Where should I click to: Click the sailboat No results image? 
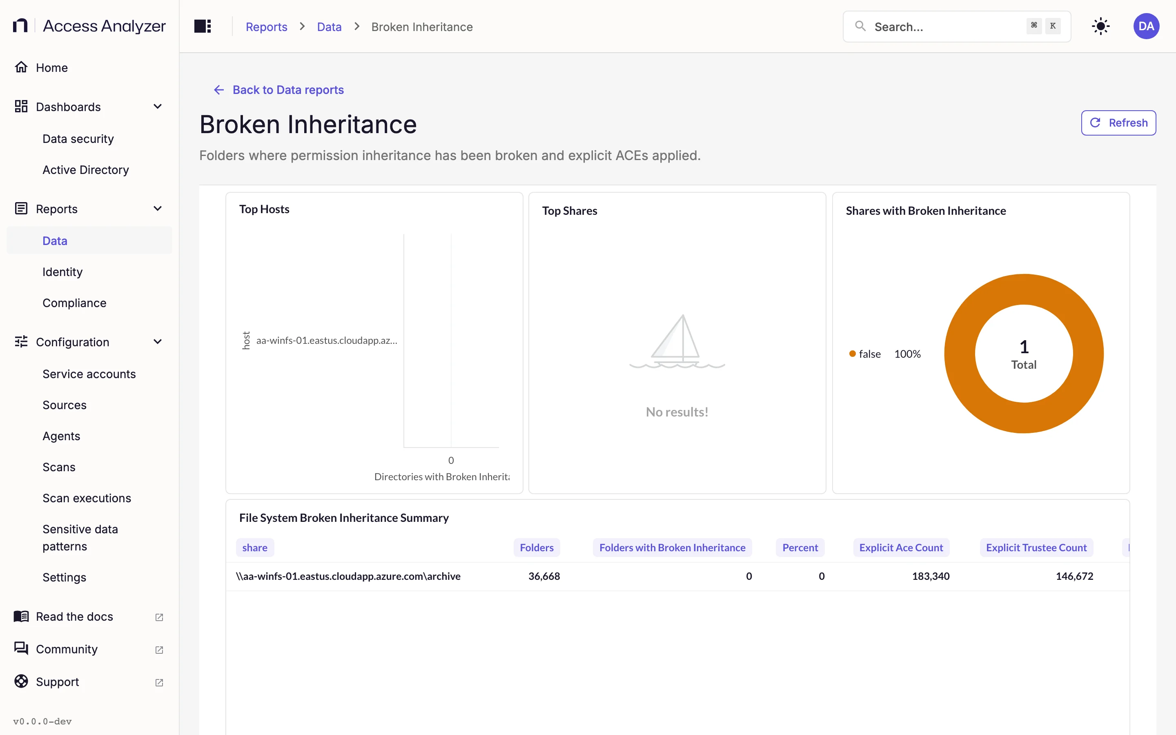pos(677,341)
